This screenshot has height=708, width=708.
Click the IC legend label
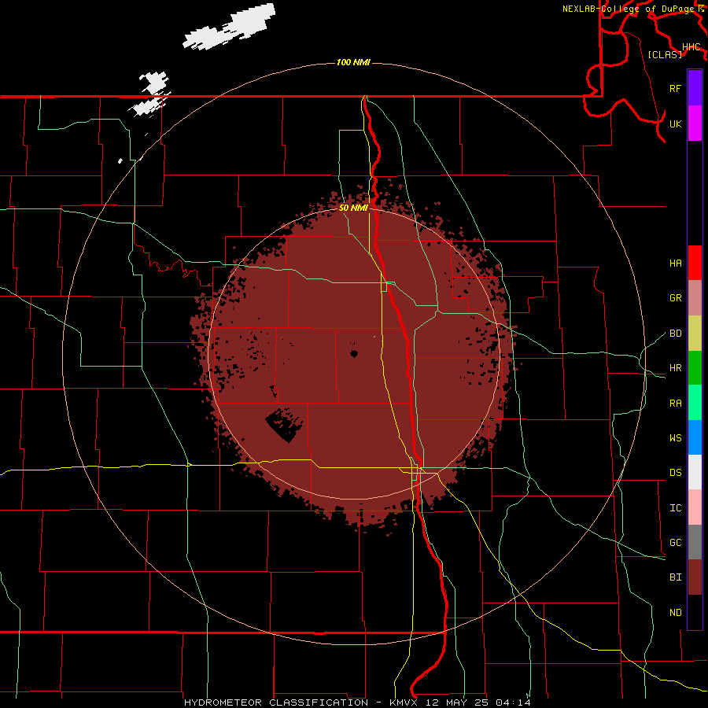[x=675, y=508]
